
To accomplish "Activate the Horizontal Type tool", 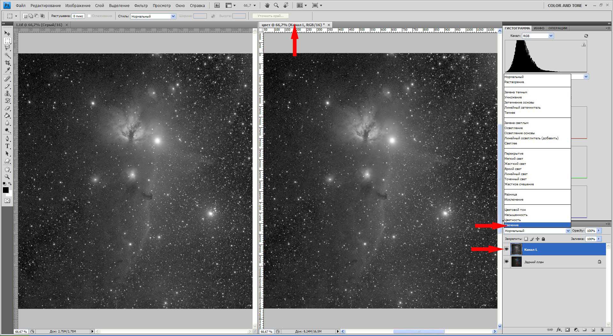I will point(7,146).
